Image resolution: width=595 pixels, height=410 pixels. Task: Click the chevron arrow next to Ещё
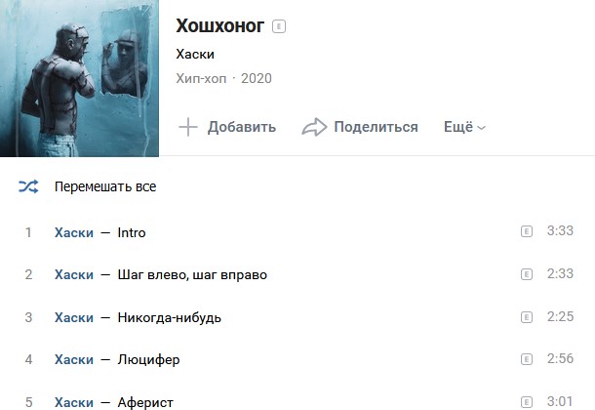click(x=481, y=128)
